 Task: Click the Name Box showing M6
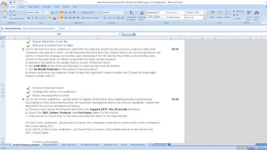(x=59, y=34)
